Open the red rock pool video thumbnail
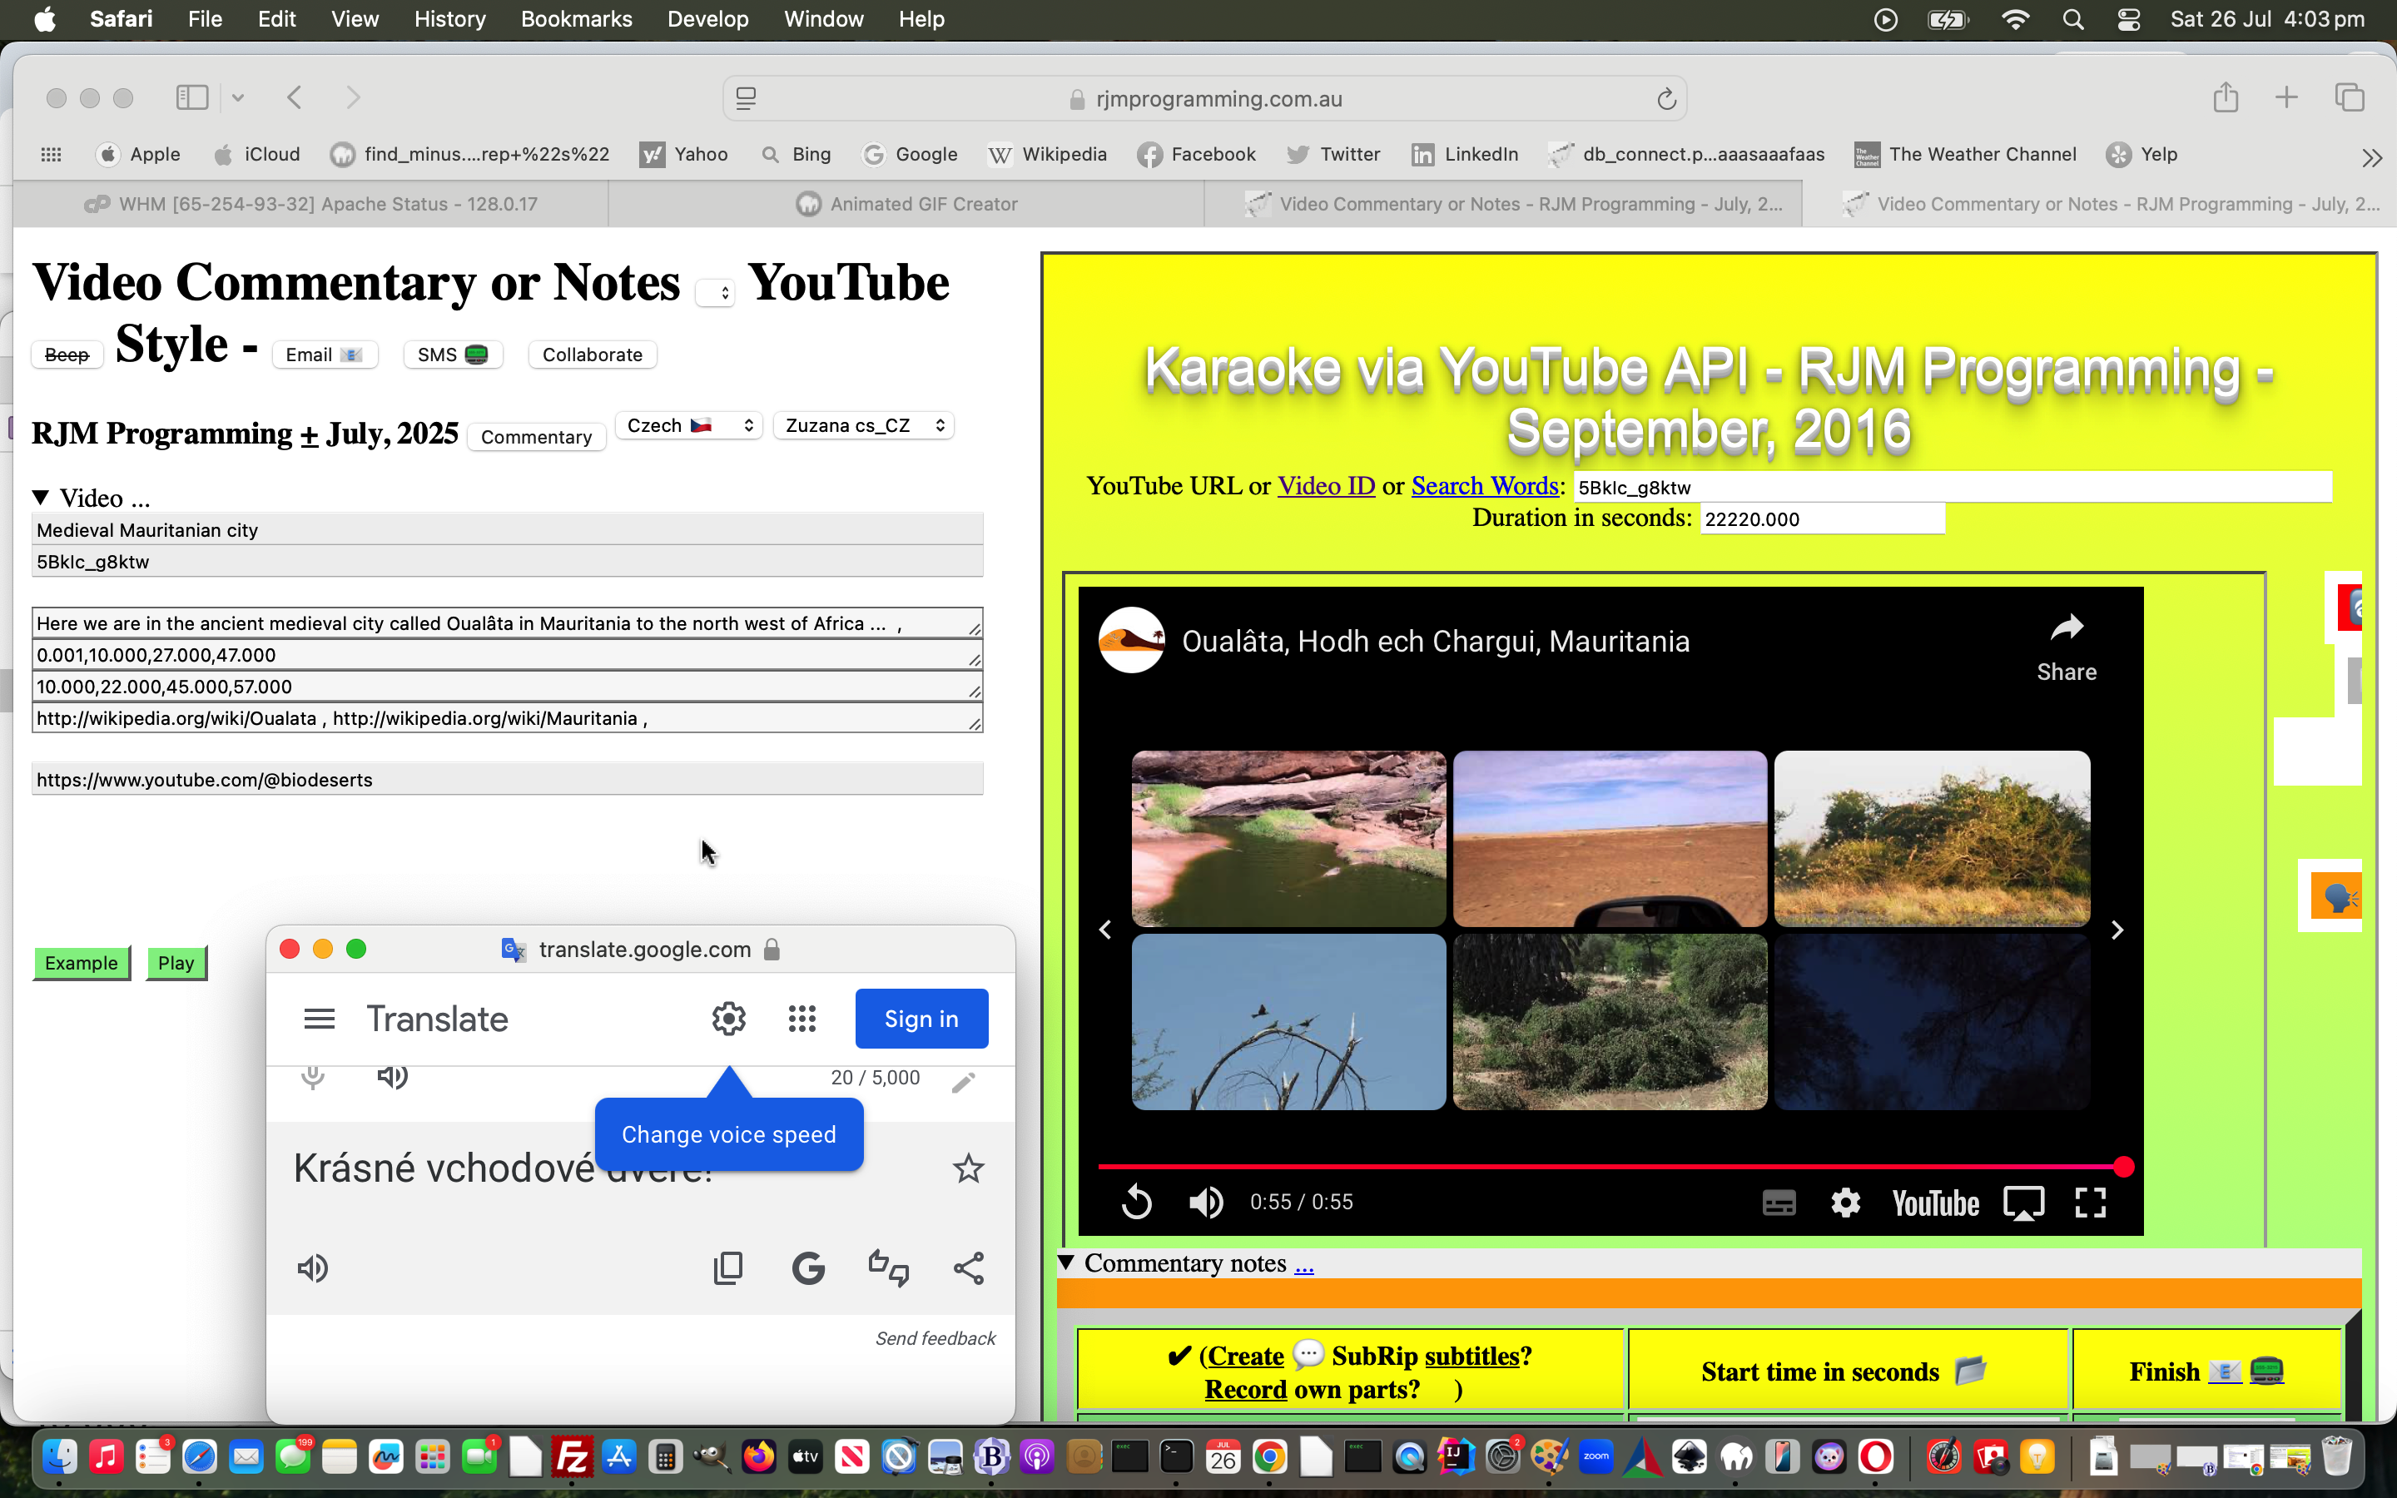Image resolution: width=2397 pixels, height=1498 pixels. (1288, 838)
